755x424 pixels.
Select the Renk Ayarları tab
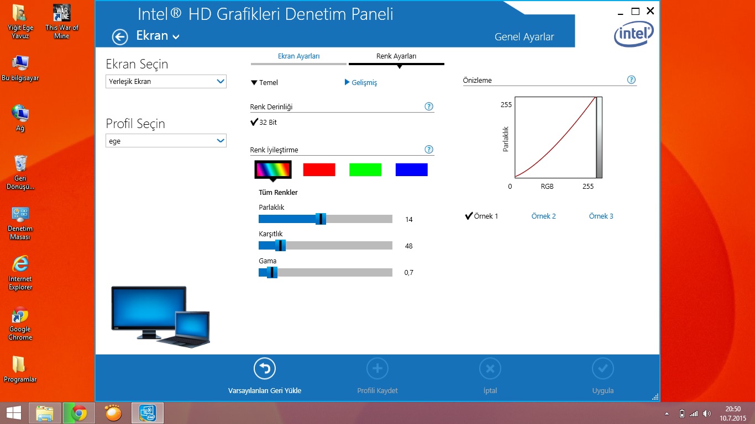point(396,56)
